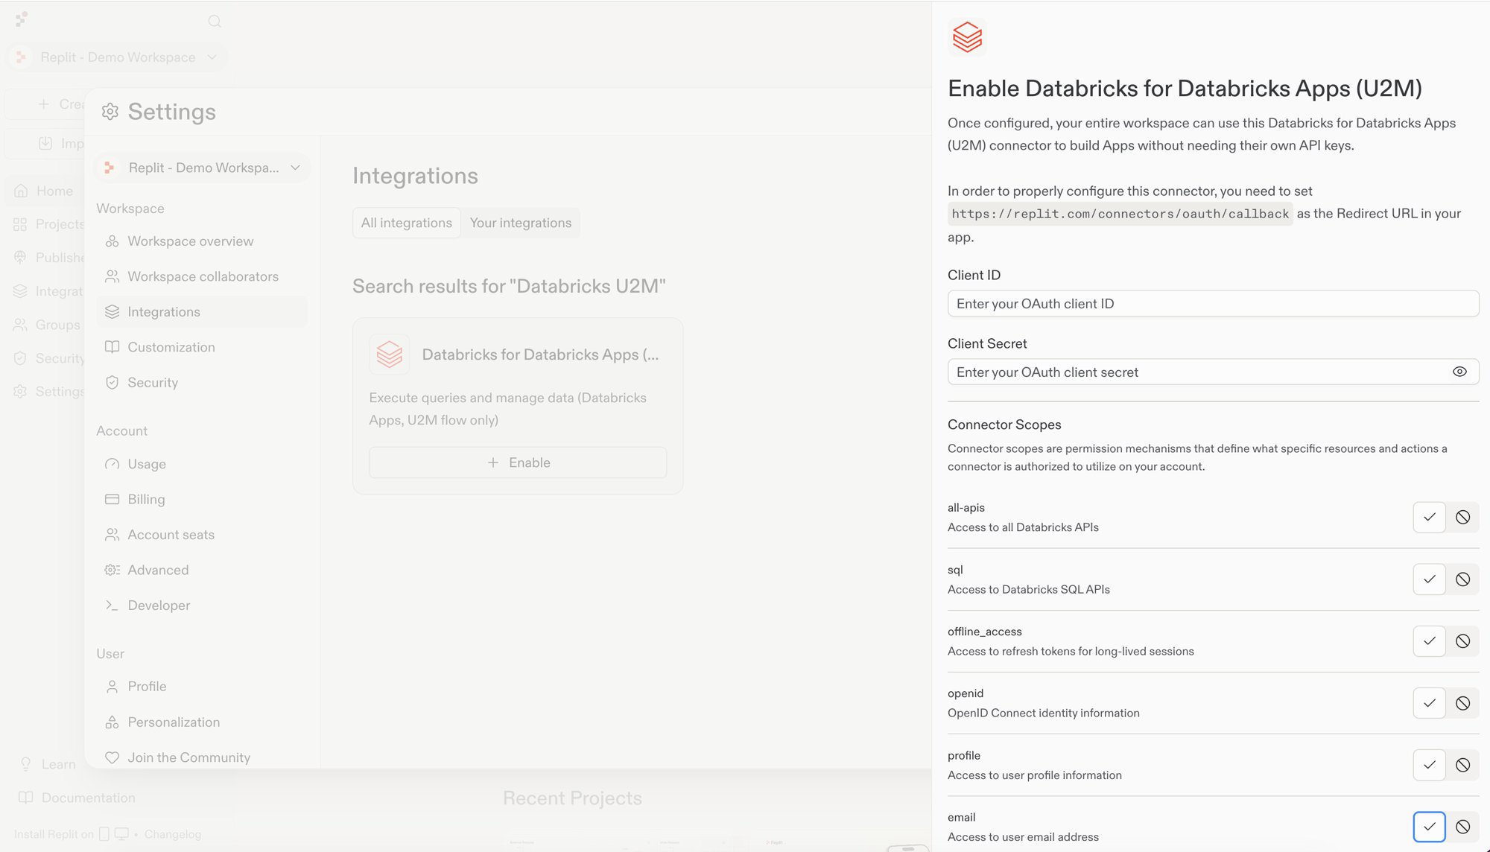
Task: Click the Learn lightbulb icon
Action: [26, 764]
